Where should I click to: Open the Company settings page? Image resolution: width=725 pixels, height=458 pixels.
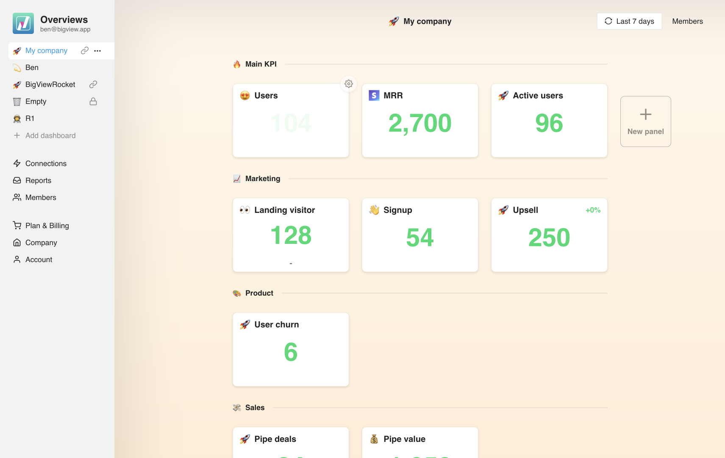coord(41,243)
